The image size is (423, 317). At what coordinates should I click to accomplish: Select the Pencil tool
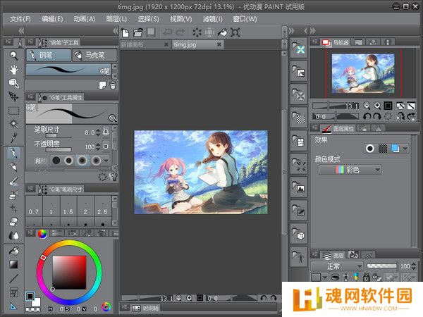click(13, 167)
